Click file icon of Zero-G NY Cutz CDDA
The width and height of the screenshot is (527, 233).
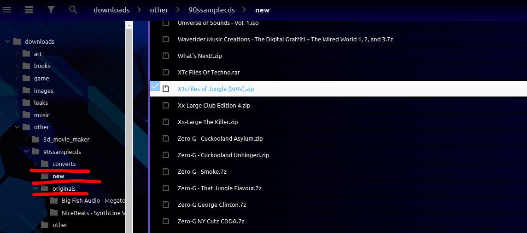click(x=166, y=221)
